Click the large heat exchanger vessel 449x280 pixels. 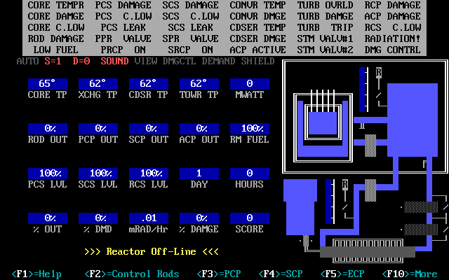[x=413, y=120]
